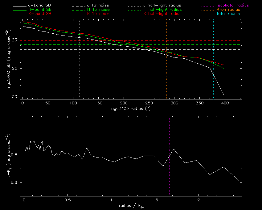Select the H half-light radius legend label
This screenshot has height=210, width=262.
162,10
